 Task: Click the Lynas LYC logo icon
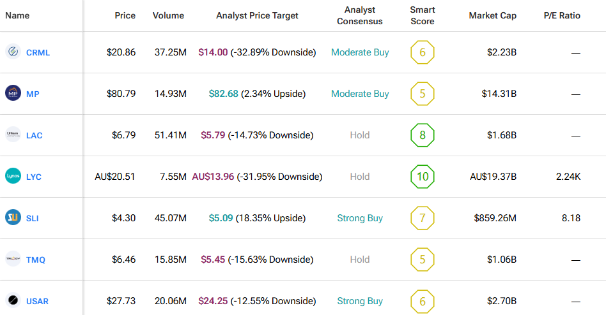point(13,177)
